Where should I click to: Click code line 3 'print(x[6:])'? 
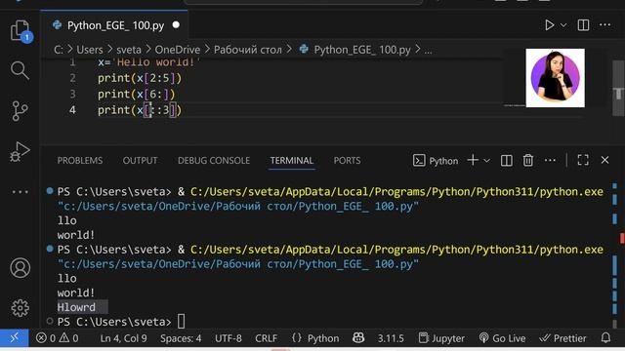(x=137, y=94)
